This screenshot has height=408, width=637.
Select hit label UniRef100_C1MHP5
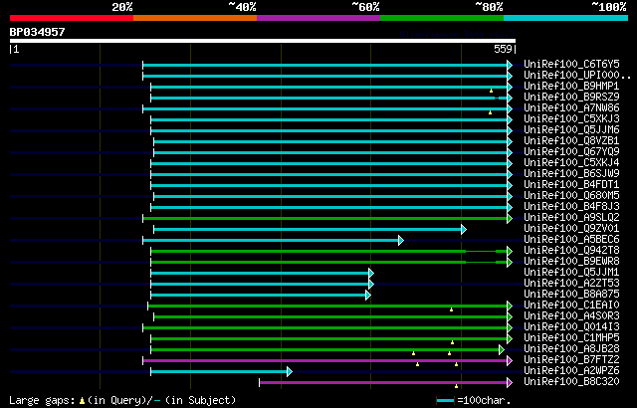(571, 338)
